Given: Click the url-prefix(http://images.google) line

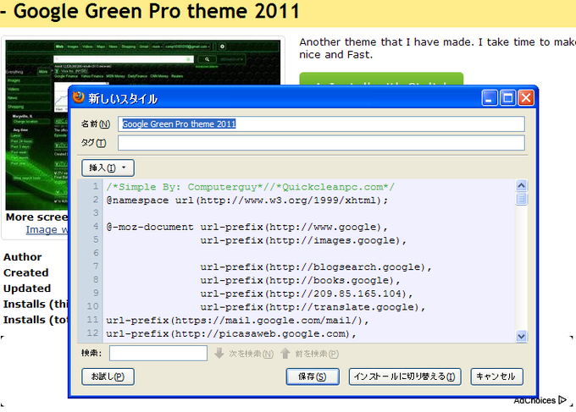Looking at the screenshot, I should click(303, 240).
